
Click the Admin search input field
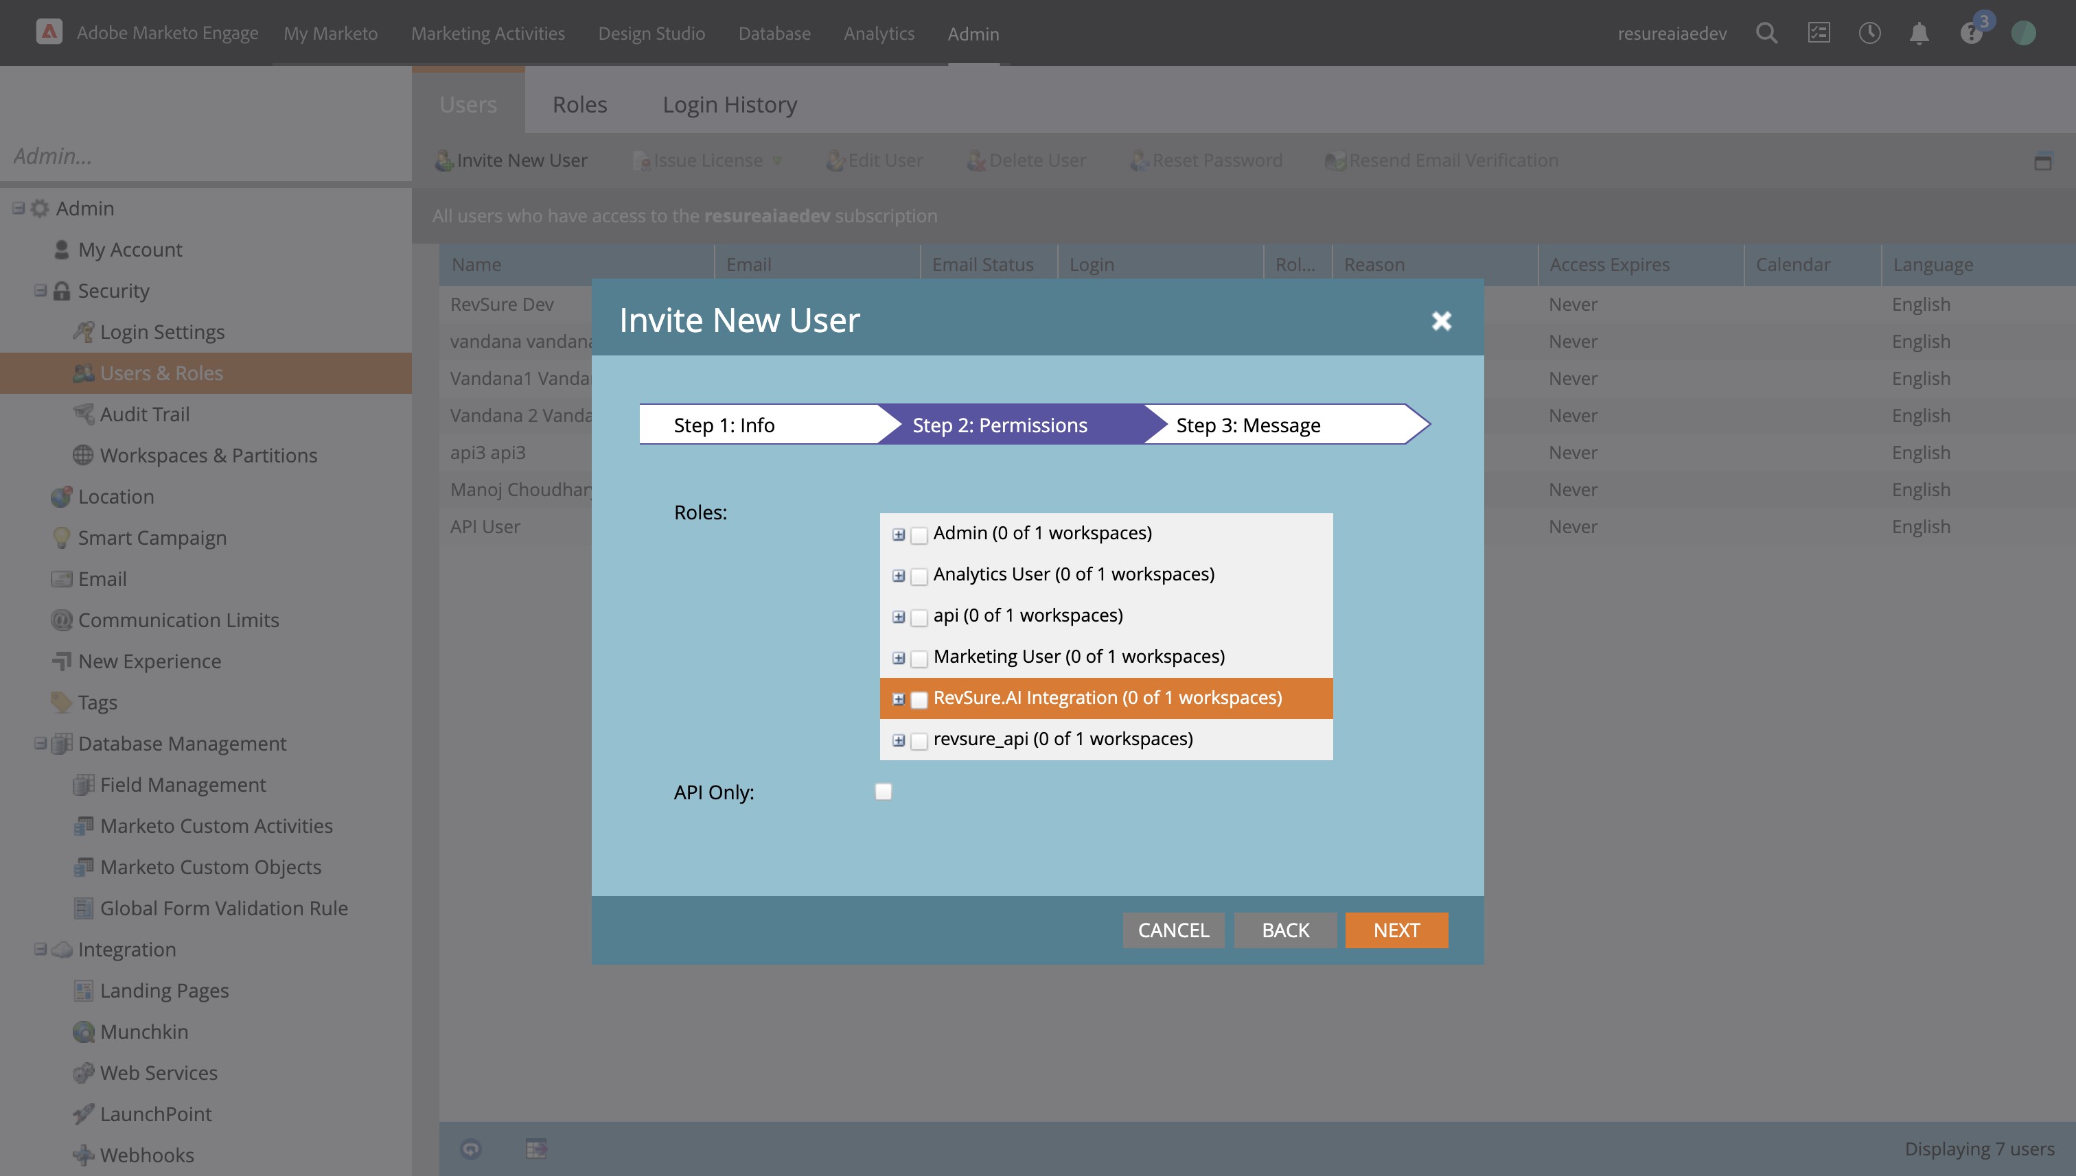coord(206,156)
